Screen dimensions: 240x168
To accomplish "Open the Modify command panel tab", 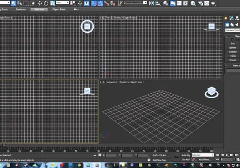I will (231, 19).
